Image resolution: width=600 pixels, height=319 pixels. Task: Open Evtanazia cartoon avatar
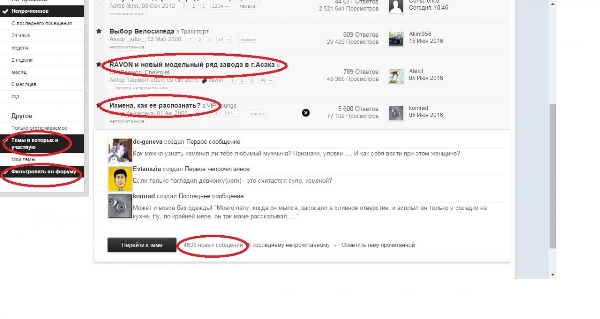pos(120,178)
